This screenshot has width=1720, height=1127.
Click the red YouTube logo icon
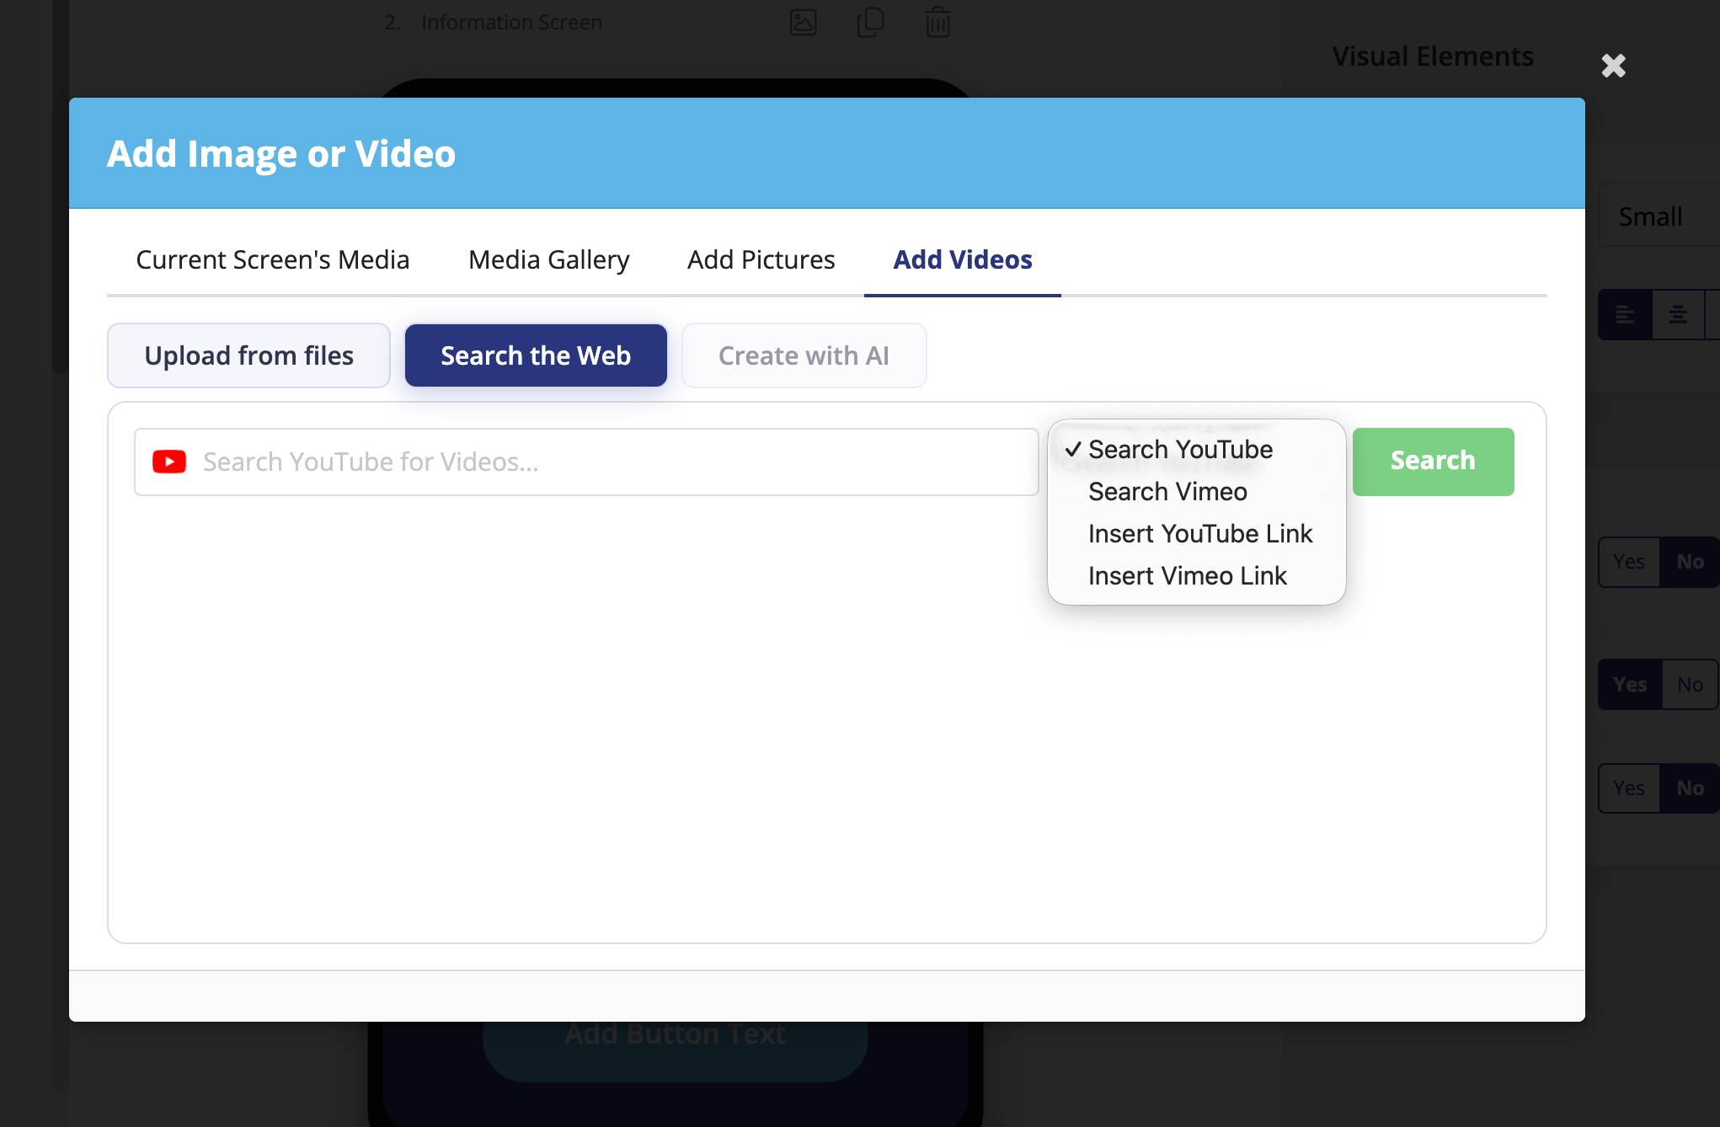tap(169, 462)
